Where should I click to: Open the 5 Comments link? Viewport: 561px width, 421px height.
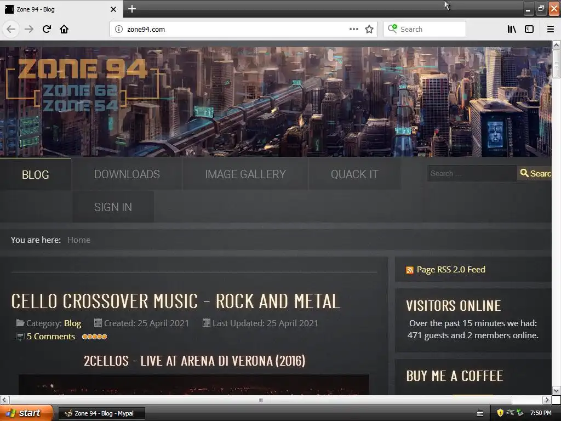point(51,337)
